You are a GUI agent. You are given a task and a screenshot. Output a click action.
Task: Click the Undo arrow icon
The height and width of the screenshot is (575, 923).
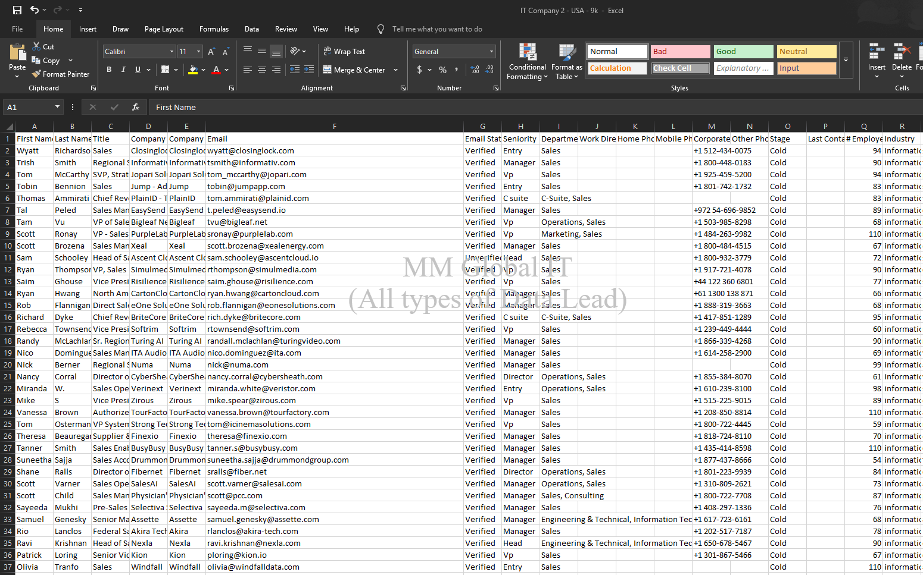click(35, 10)
